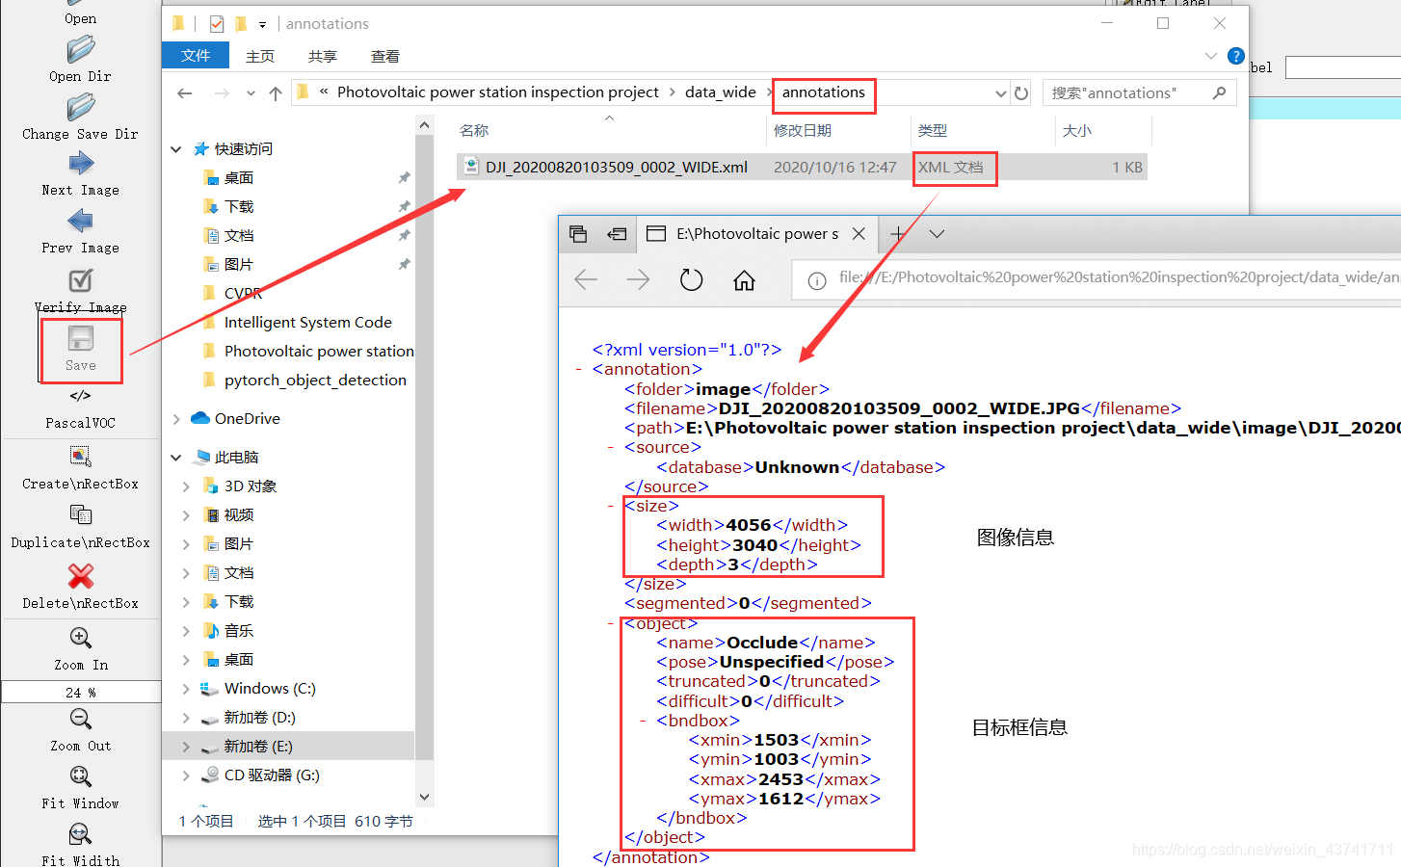Image resolution: width=1401 pixels, height=867 pixels.
Task: Collapse the 快速访问 tree node
Action: [x=176, y=149]
